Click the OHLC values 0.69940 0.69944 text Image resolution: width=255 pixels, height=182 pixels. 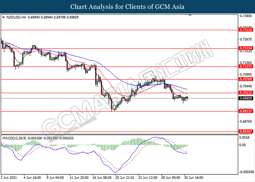40,17
